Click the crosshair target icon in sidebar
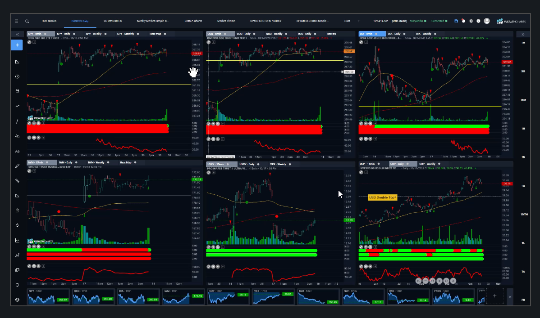This screenshot has height=318, width=540. pos(17,285)
